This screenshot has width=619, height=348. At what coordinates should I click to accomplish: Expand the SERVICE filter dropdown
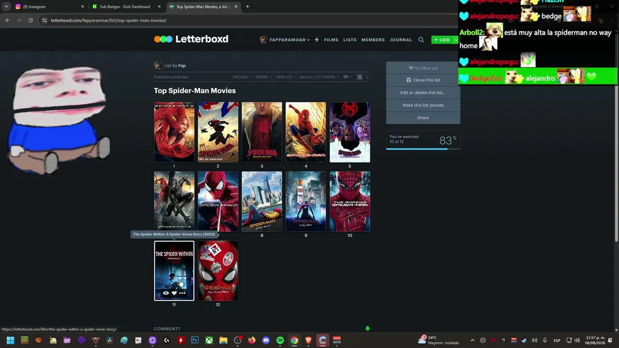click(x=286, y=77)
